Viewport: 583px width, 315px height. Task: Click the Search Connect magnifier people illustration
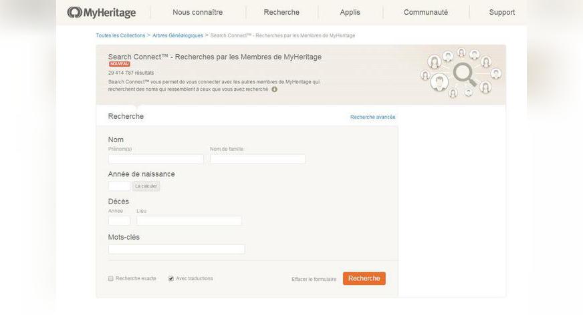coord(461,73)
